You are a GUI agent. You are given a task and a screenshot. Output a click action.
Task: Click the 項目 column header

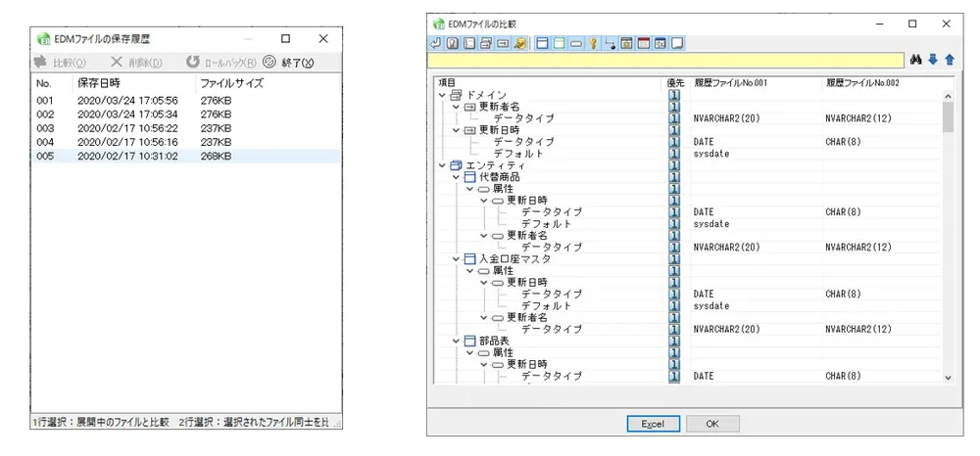[550, 83]
